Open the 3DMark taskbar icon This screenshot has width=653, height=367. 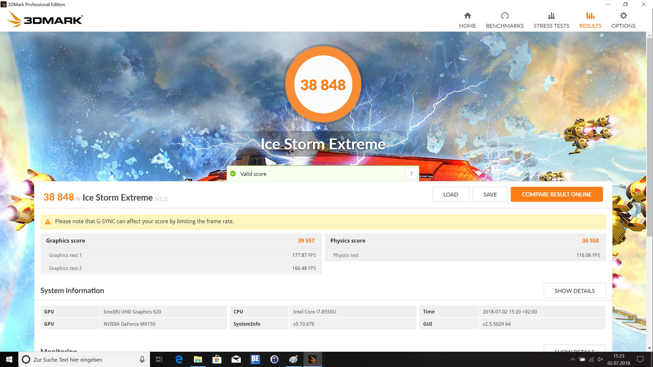pos(312,359)
